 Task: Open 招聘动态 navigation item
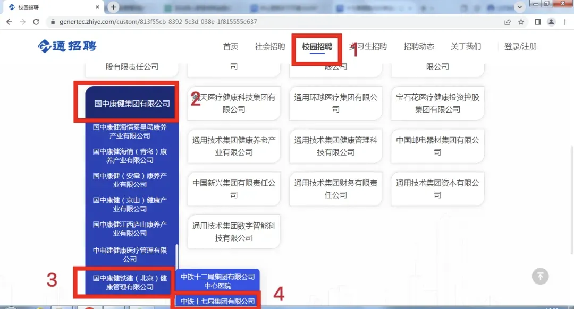click(x=419, y=46)
